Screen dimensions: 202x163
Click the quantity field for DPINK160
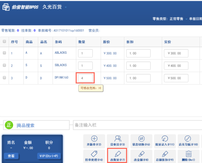point(85,78)
